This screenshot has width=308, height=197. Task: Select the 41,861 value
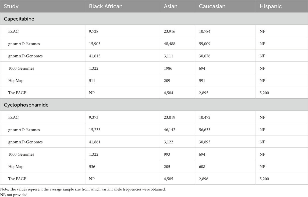pos(95,142)
